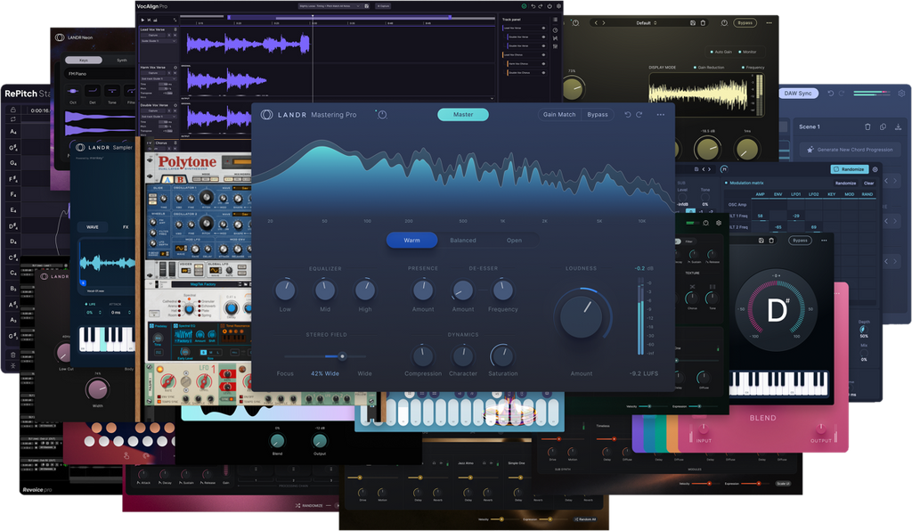Open settings gear beside the teal Randomize button

pyautogui.click(x=875, y=169)
